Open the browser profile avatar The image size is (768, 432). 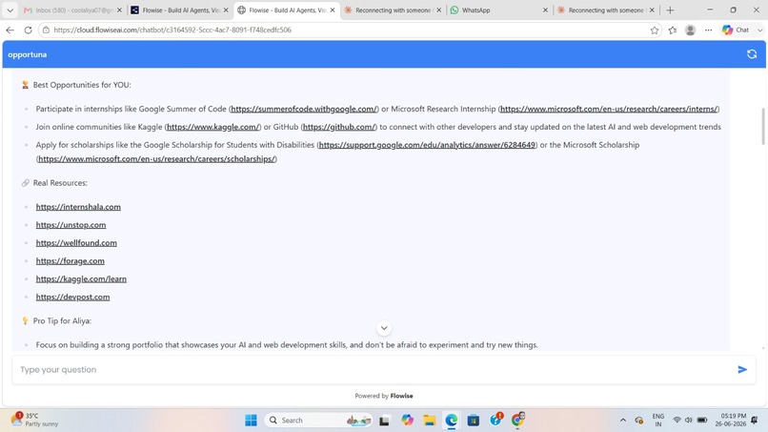click(x=691, y=30)
